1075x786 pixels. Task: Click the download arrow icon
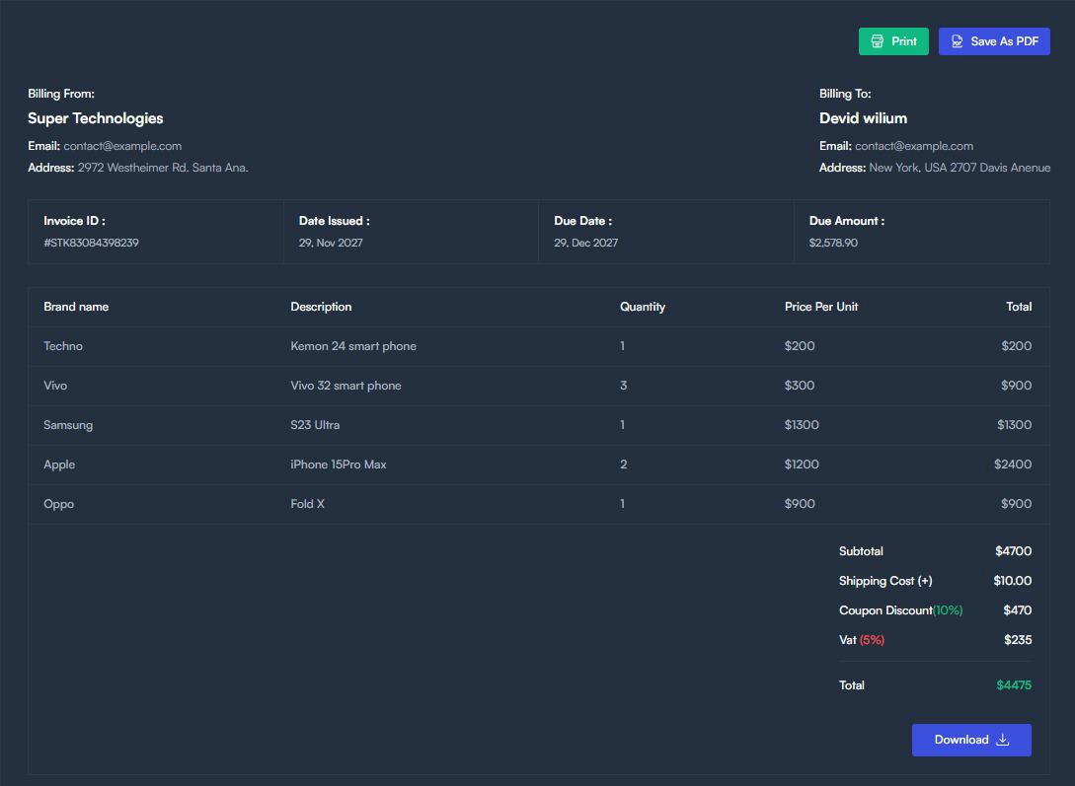(x=1003, y=740)
